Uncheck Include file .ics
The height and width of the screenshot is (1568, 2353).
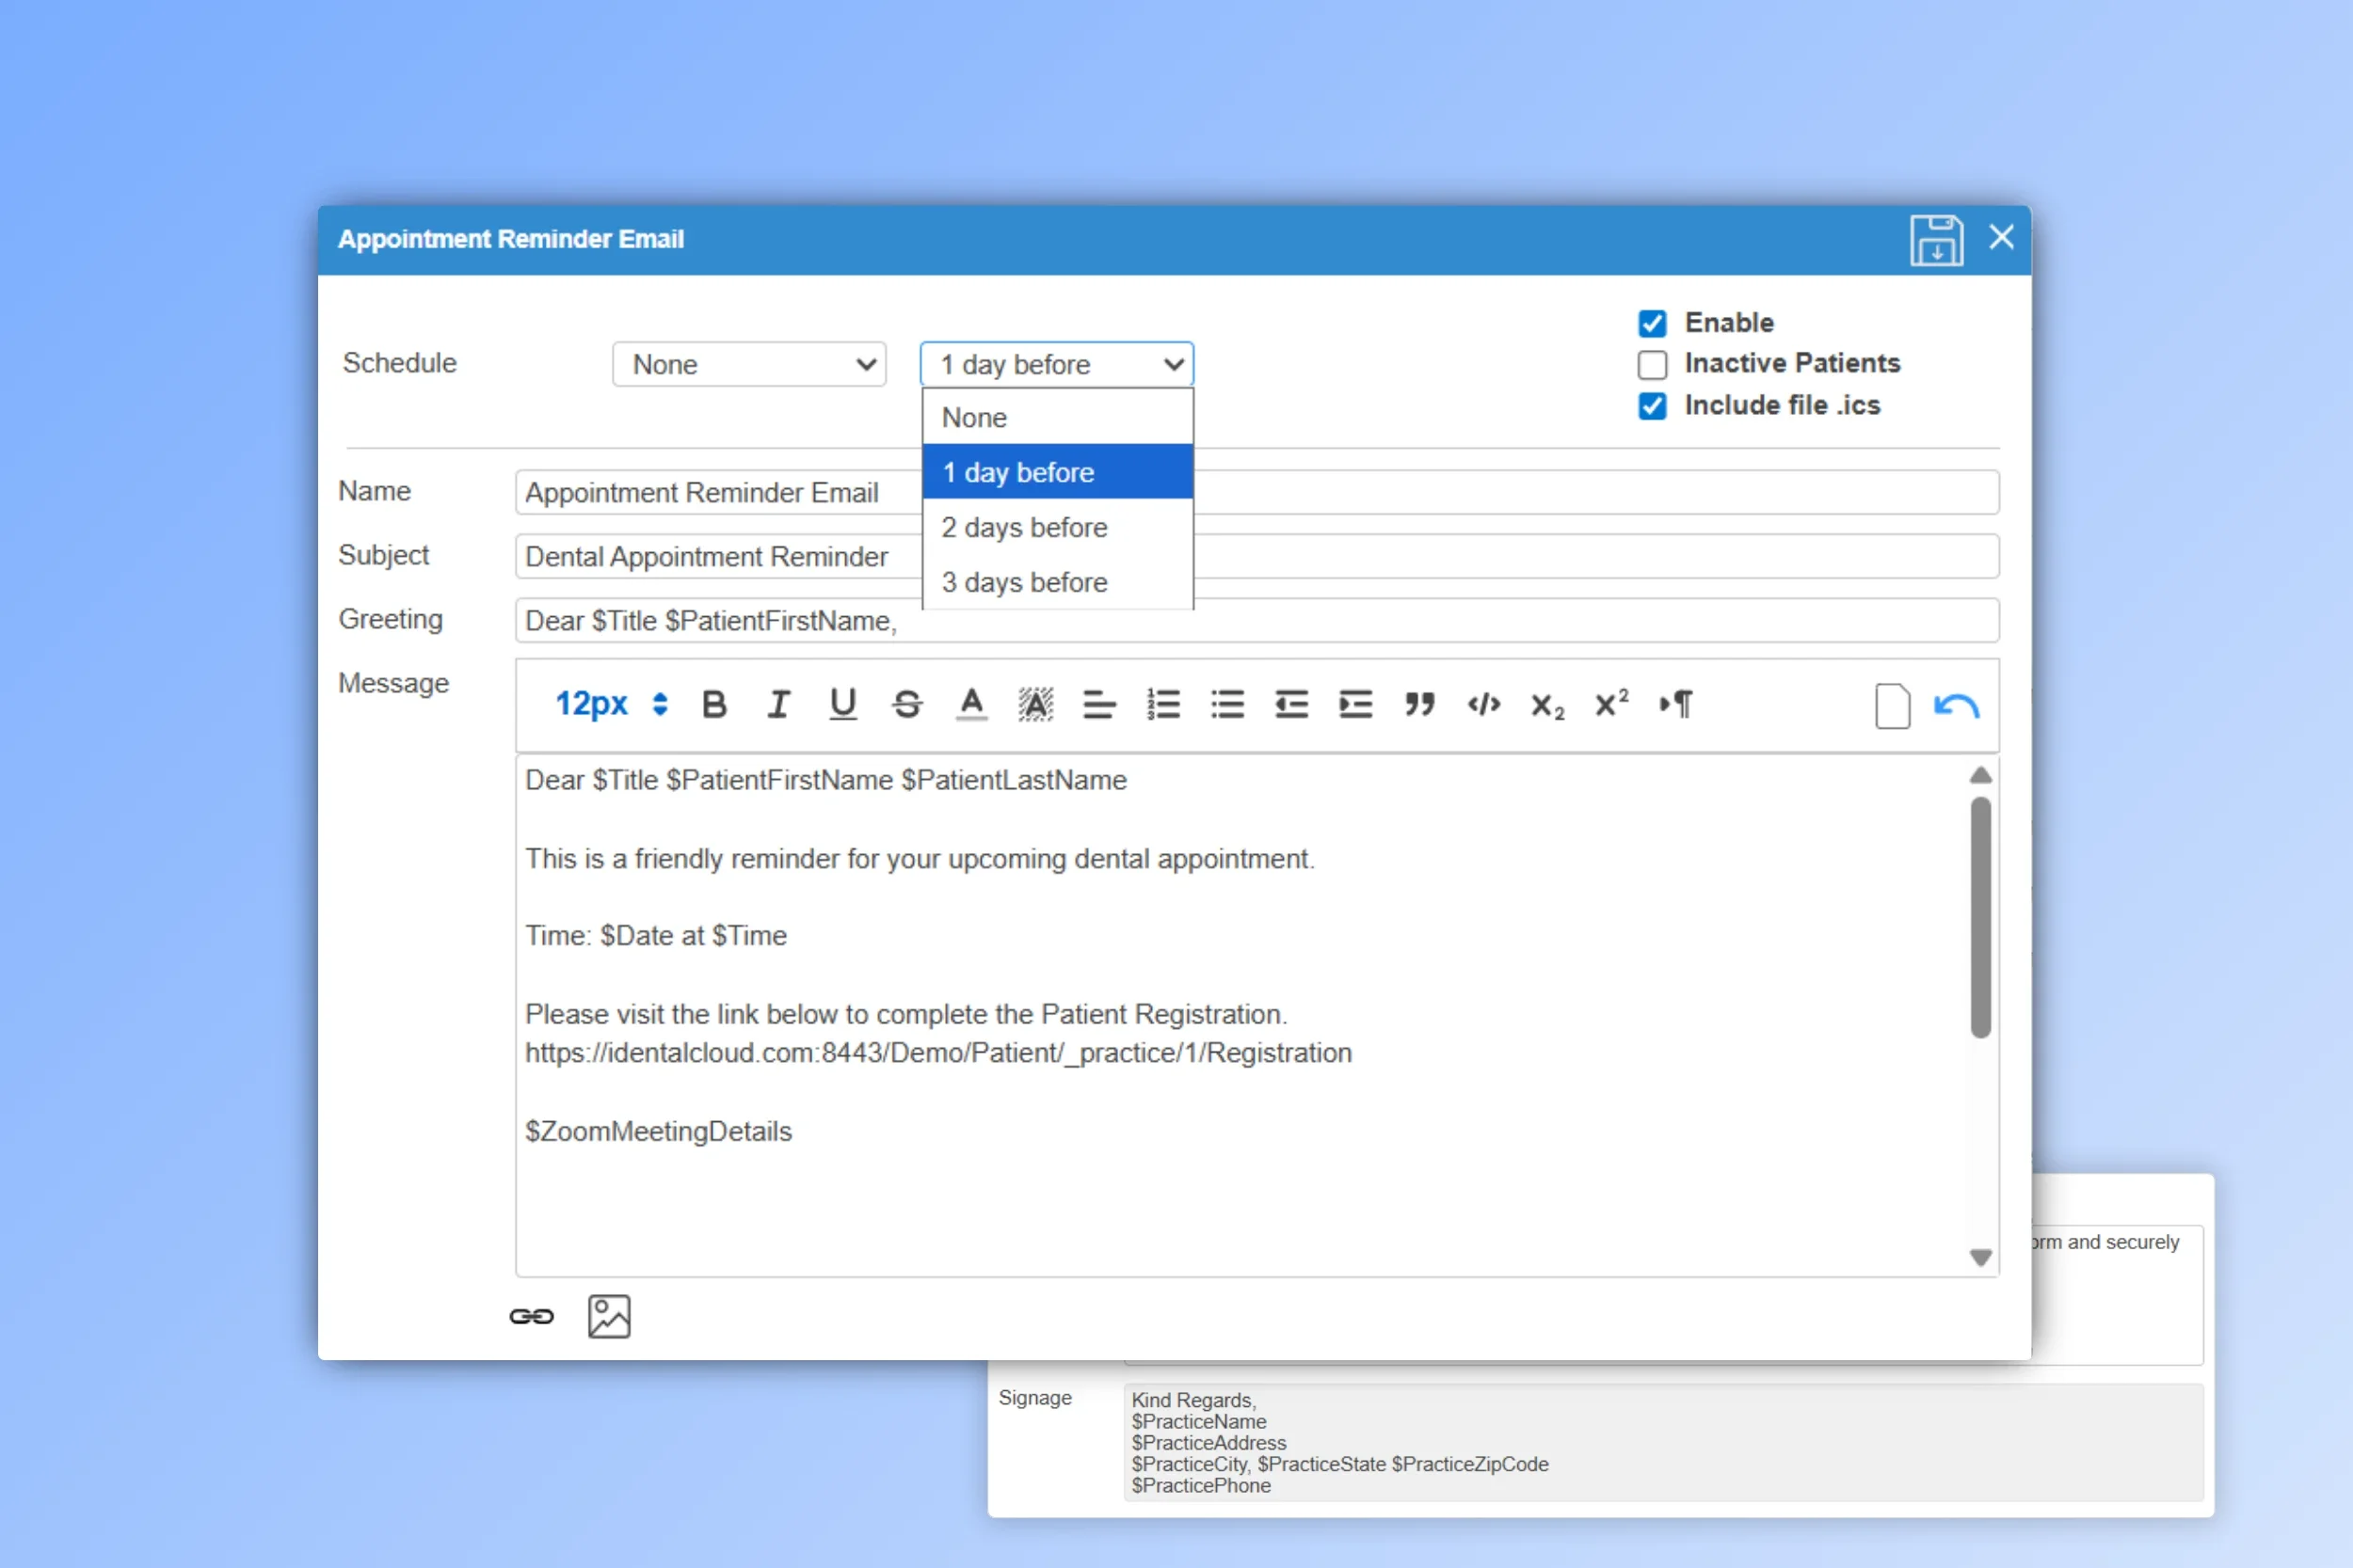click(1651, 405)
